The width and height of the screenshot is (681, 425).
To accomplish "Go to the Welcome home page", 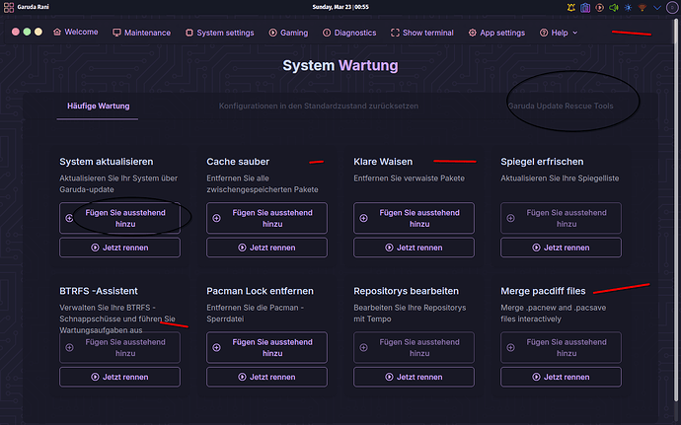I will point(76,33).
